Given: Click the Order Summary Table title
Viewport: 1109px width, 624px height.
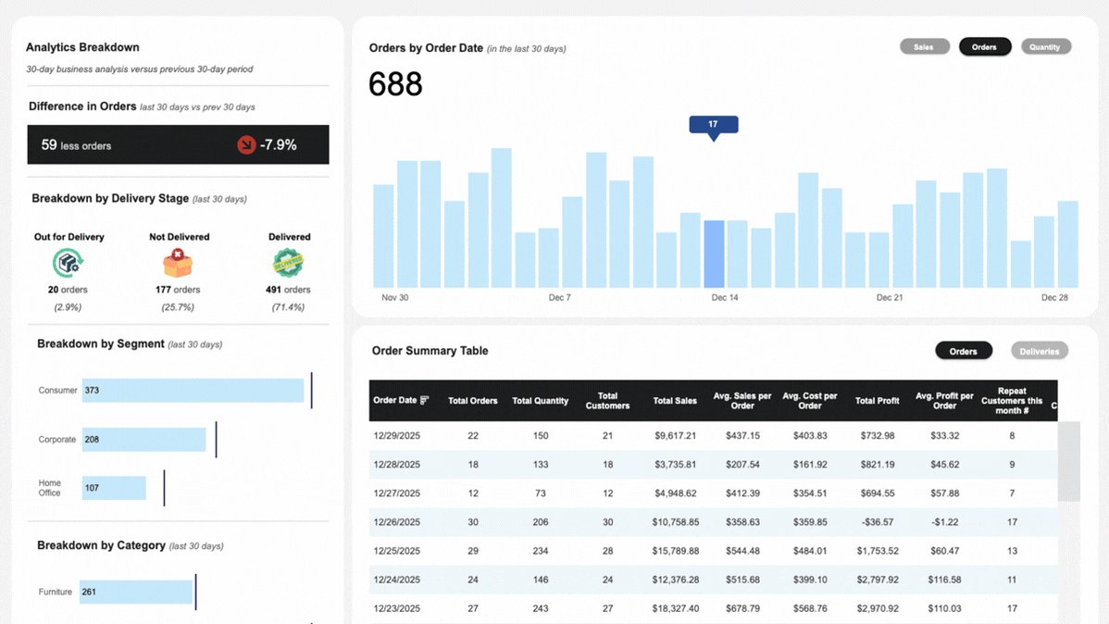Looking at the screenshot, I should click(430, 351).
